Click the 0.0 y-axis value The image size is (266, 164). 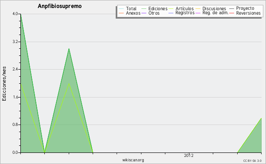[x=16, y=152]
